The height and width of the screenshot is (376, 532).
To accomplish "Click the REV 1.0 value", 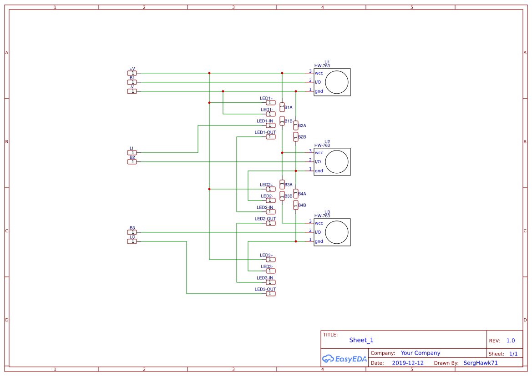I will (511, 341).
